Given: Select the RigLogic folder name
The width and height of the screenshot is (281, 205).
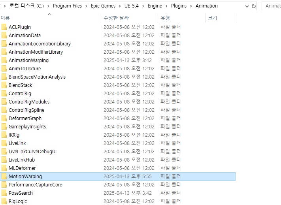Looking at the screenshot, I should click(x=18, y=201).
